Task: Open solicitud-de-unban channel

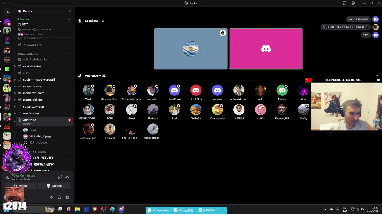Action: 44,59
